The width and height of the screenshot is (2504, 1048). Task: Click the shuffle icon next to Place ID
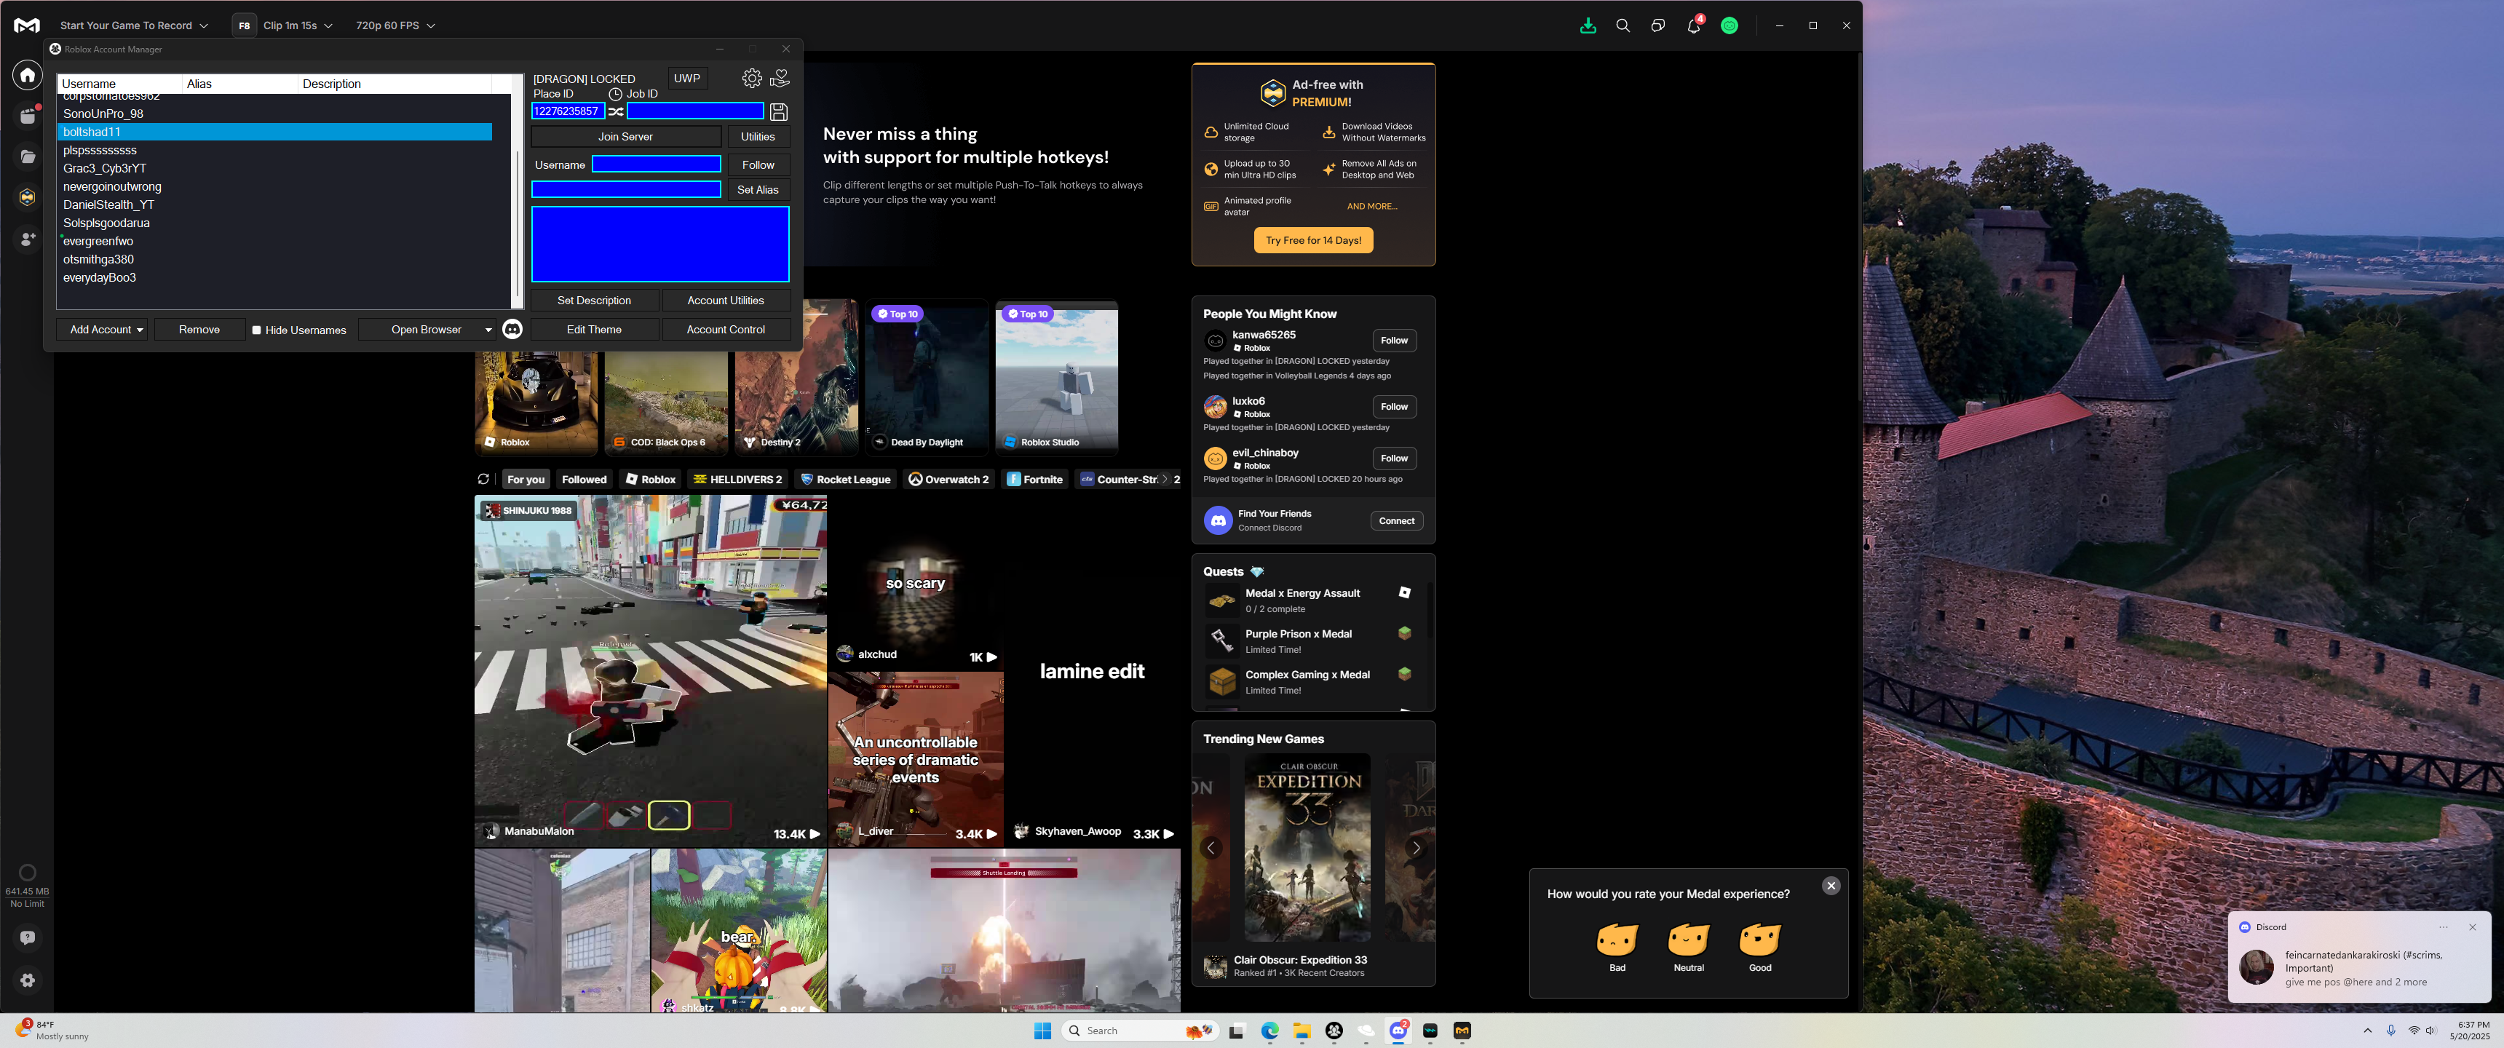coord(615,112)
